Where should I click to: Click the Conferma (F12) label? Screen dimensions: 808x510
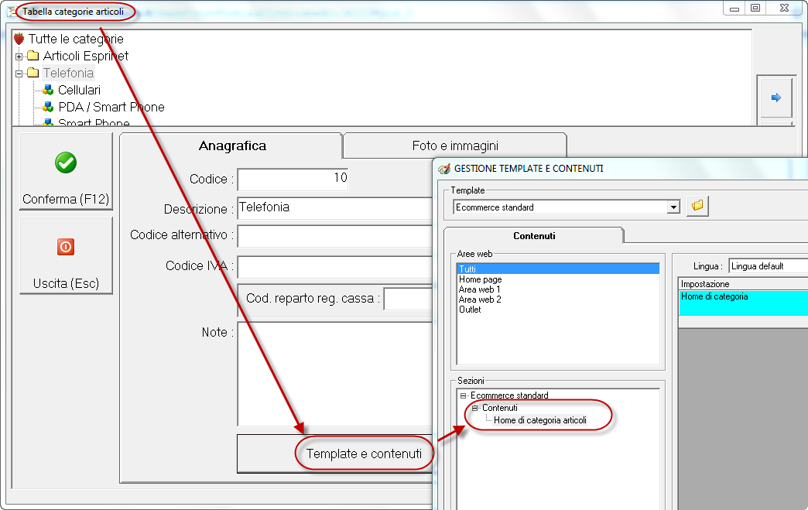click(x=66, y=199)
